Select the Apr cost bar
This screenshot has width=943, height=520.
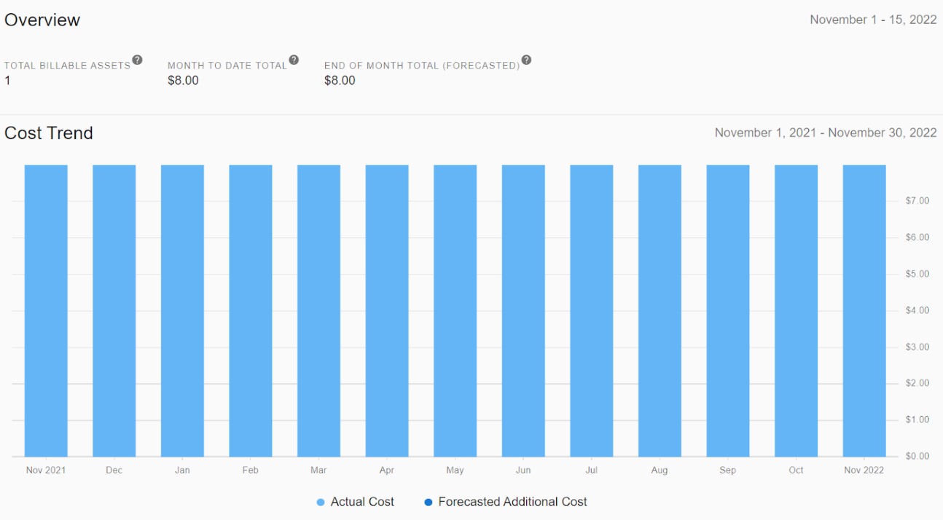click(387, 311)
